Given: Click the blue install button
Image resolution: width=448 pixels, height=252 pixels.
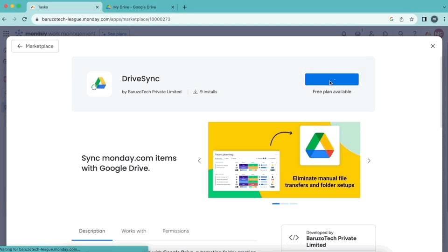Looking at the screenshot, I should 332,79.
